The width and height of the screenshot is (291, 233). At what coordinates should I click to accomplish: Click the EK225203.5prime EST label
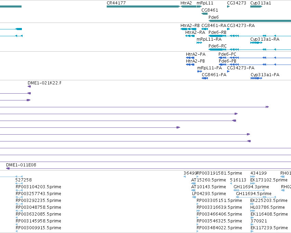[269, 201]
